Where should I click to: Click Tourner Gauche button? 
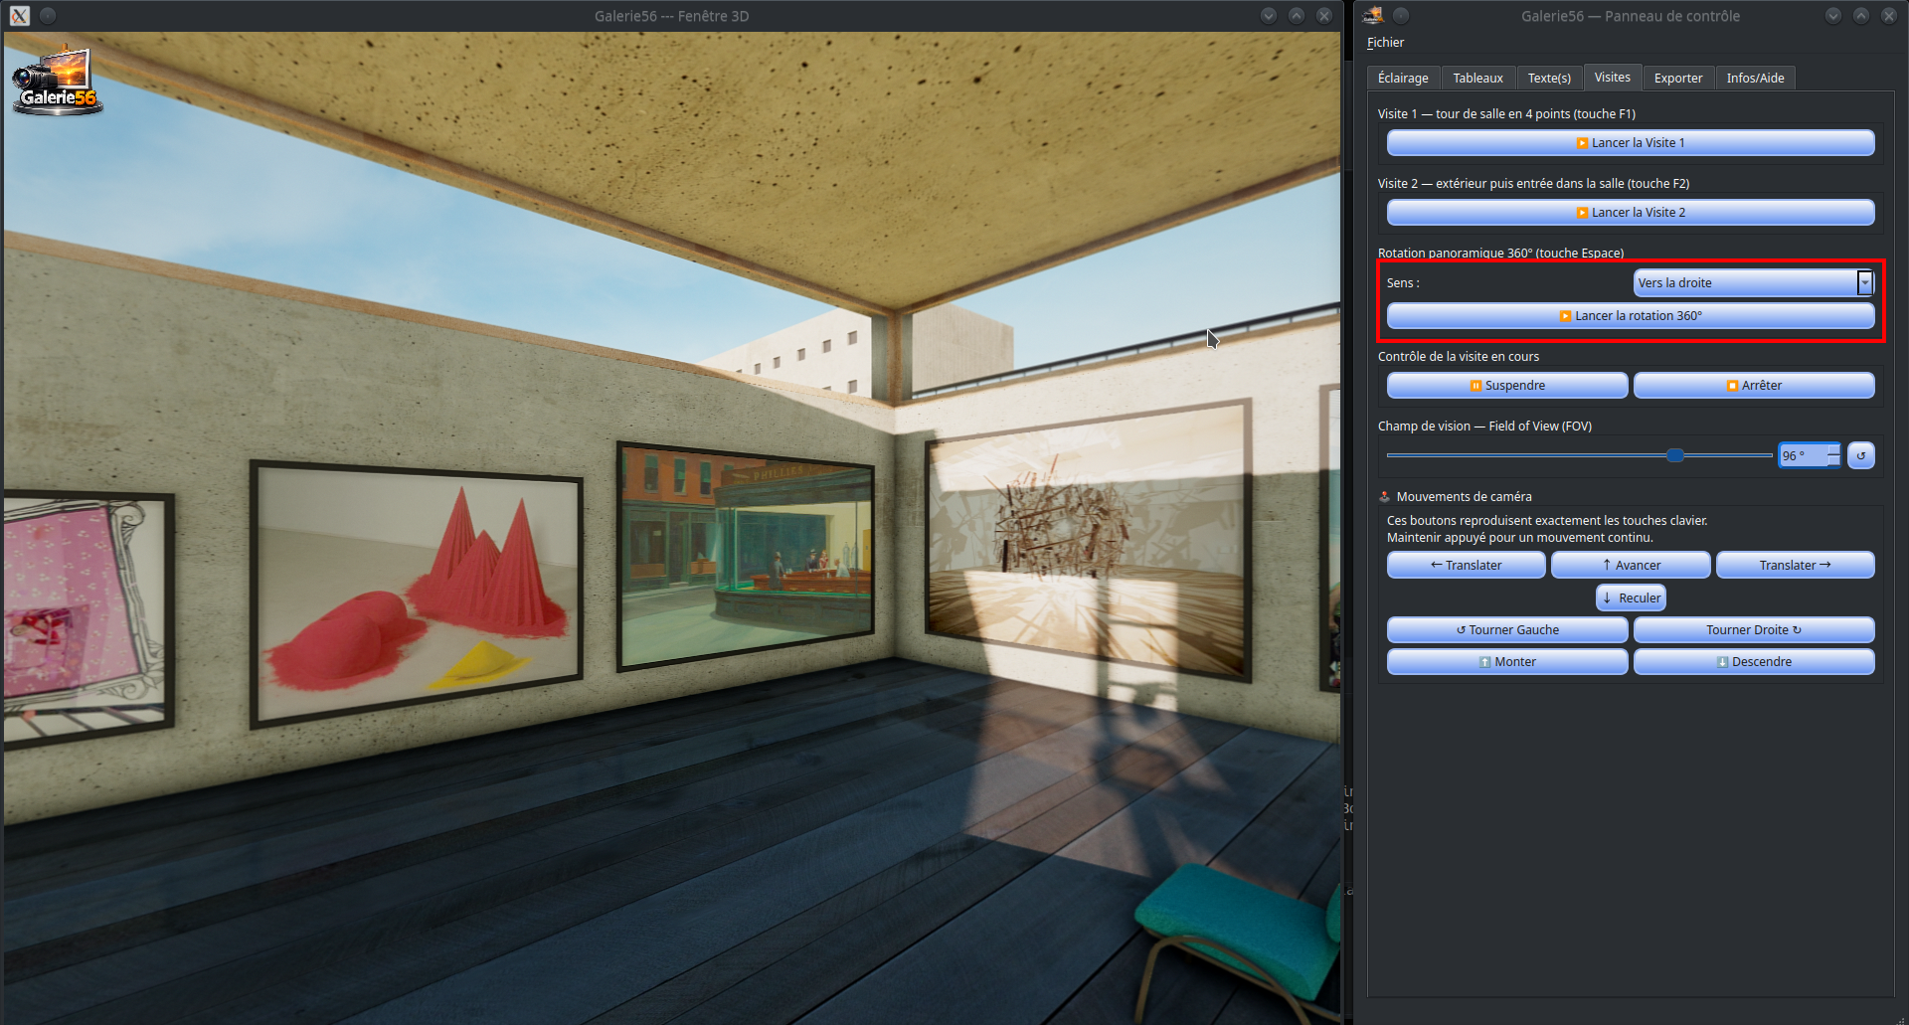tap(1507, 630)
